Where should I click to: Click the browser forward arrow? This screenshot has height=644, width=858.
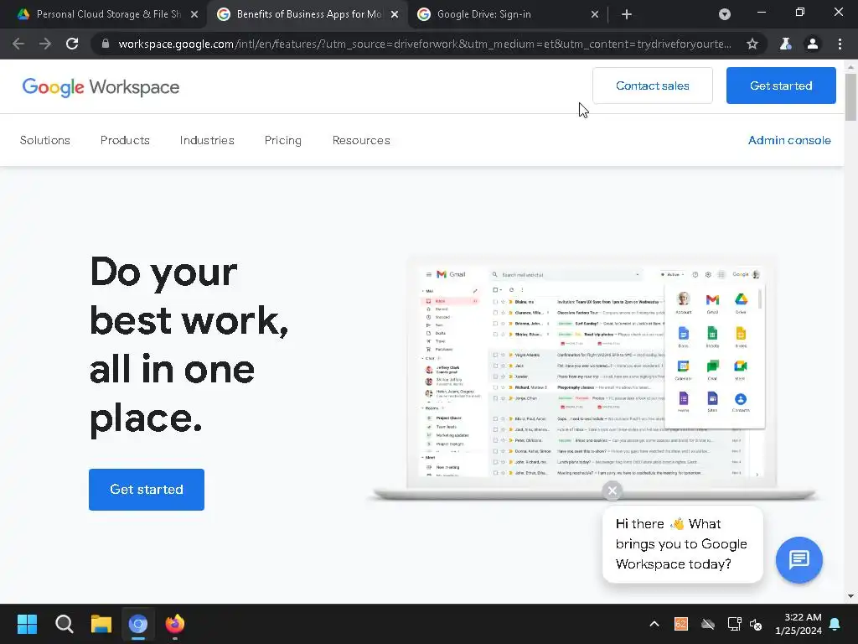[45, 44]
